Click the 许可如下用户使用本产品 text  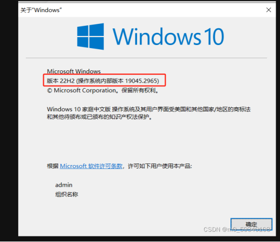160,166
